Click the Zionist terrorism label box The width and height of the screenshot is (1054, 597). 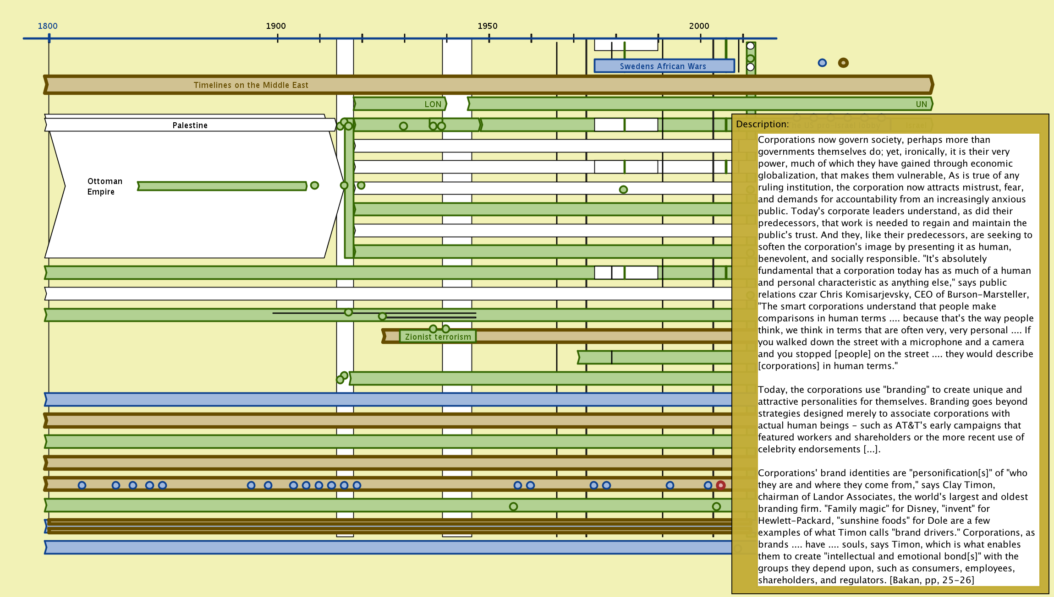(438, 336)
